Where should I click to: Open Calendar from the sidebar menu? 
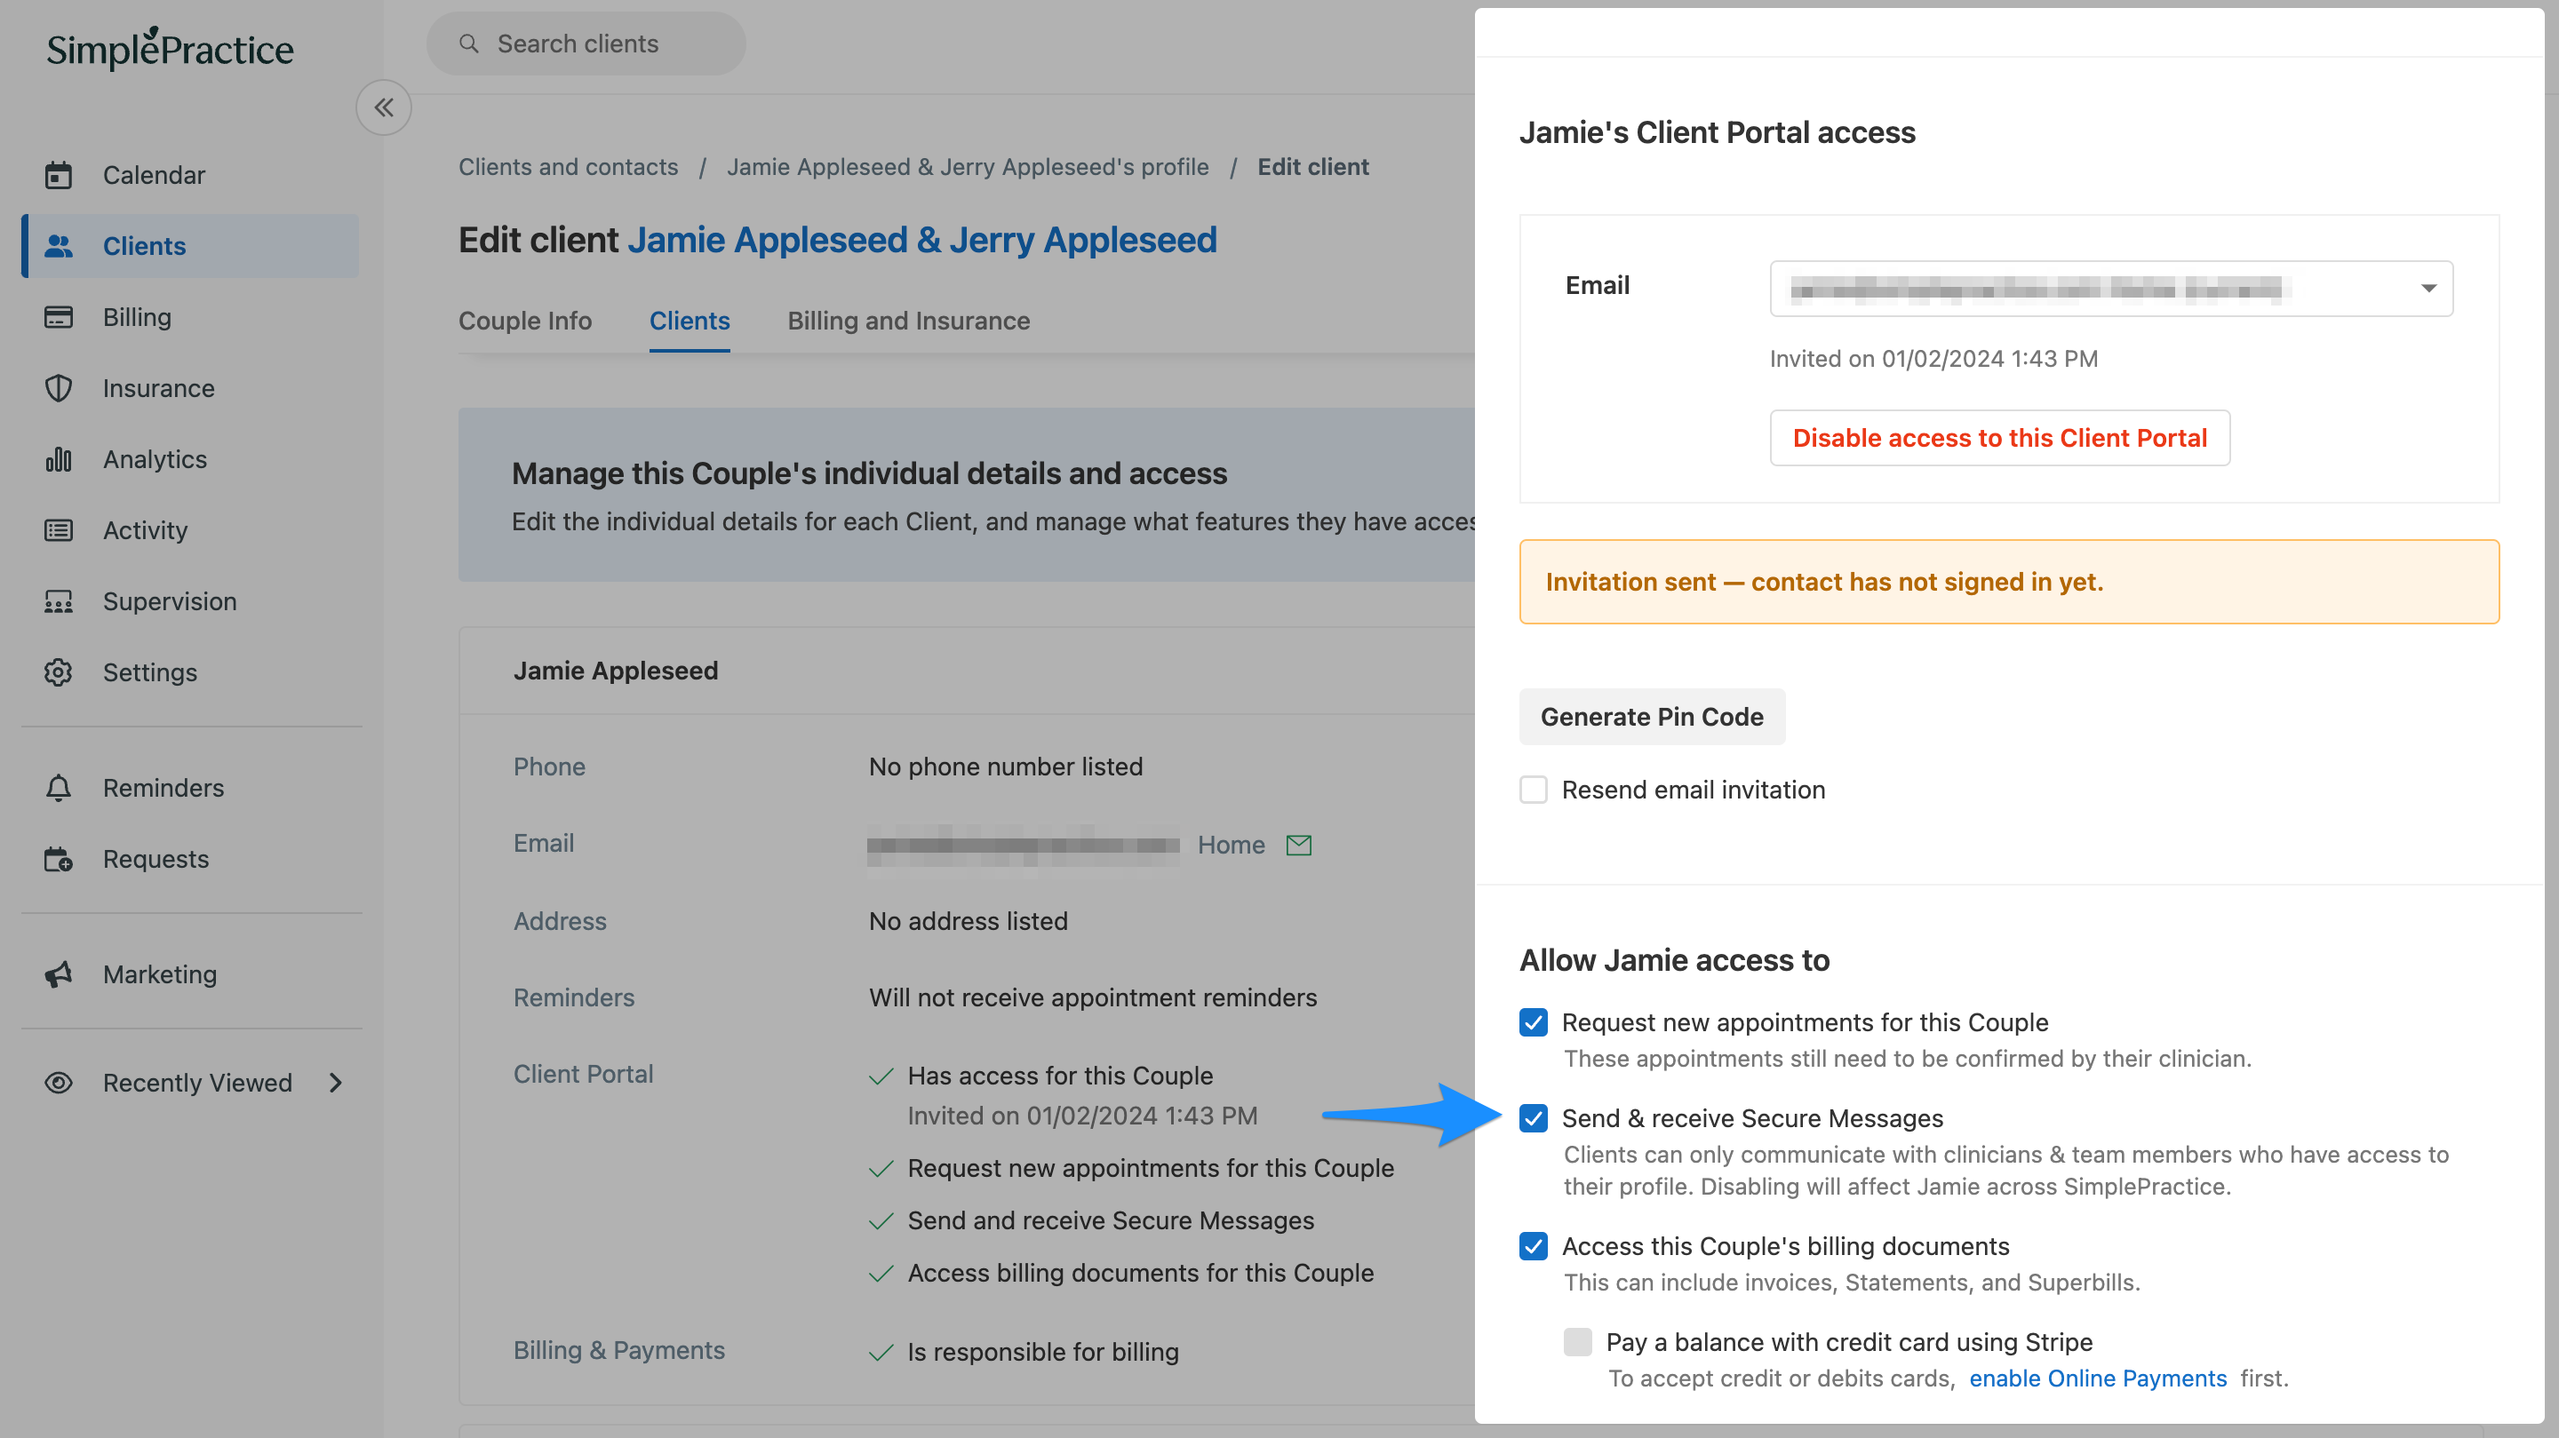pos(190,175)
